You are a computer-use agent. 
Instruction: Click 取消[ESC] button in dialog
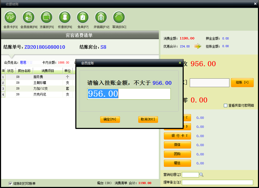point(148,119)
